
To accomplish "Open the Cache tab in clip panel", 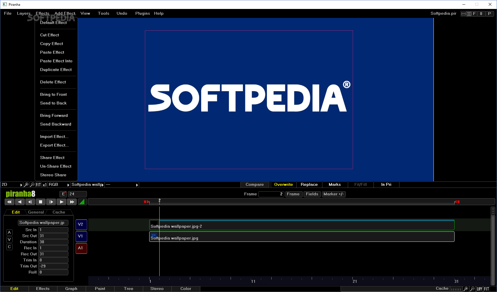I will tap(59, 212).
